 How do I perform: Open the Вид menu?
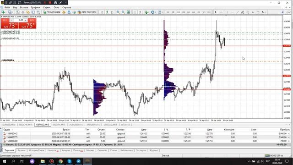coord(15,7)
